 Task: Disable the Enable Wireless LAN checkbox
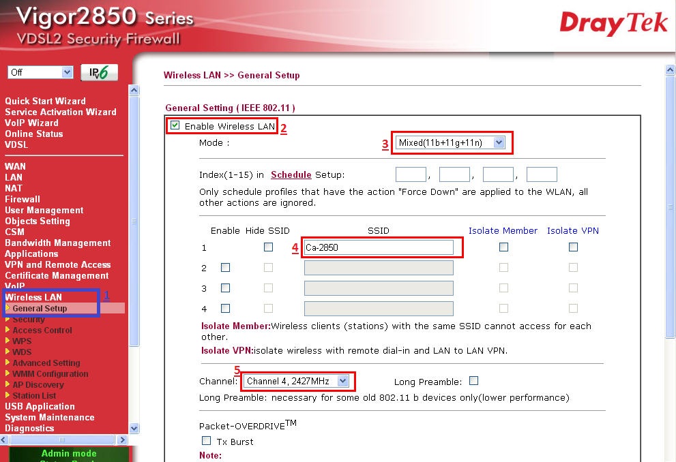pos(175,125)
